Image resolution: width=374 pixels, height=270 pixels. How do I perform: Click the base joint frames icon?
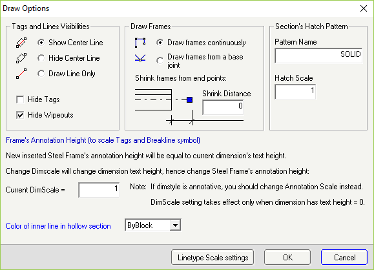pyautogui.click(x=140, y=58)
